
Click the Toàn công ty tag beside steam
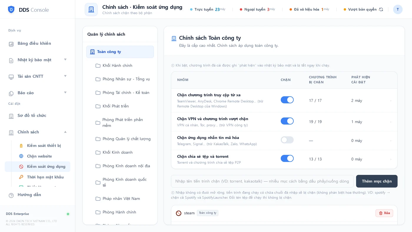click(207, 213)
